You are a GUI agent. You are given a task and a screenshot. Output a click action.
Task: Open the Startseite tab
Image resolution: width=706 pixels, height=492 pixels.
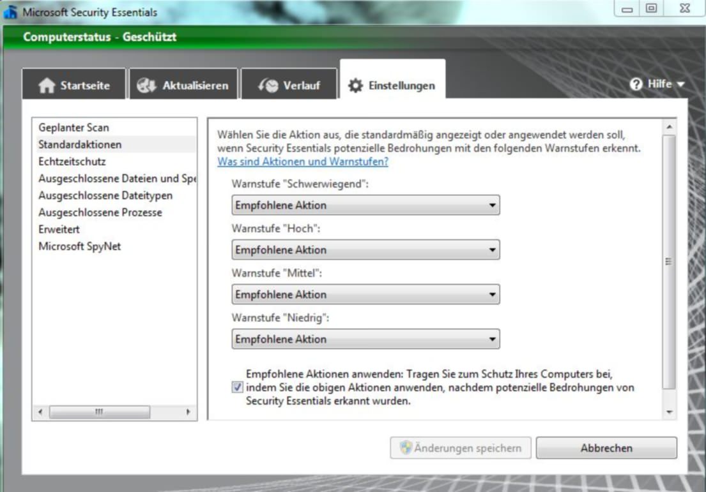(x=74, y=84)
